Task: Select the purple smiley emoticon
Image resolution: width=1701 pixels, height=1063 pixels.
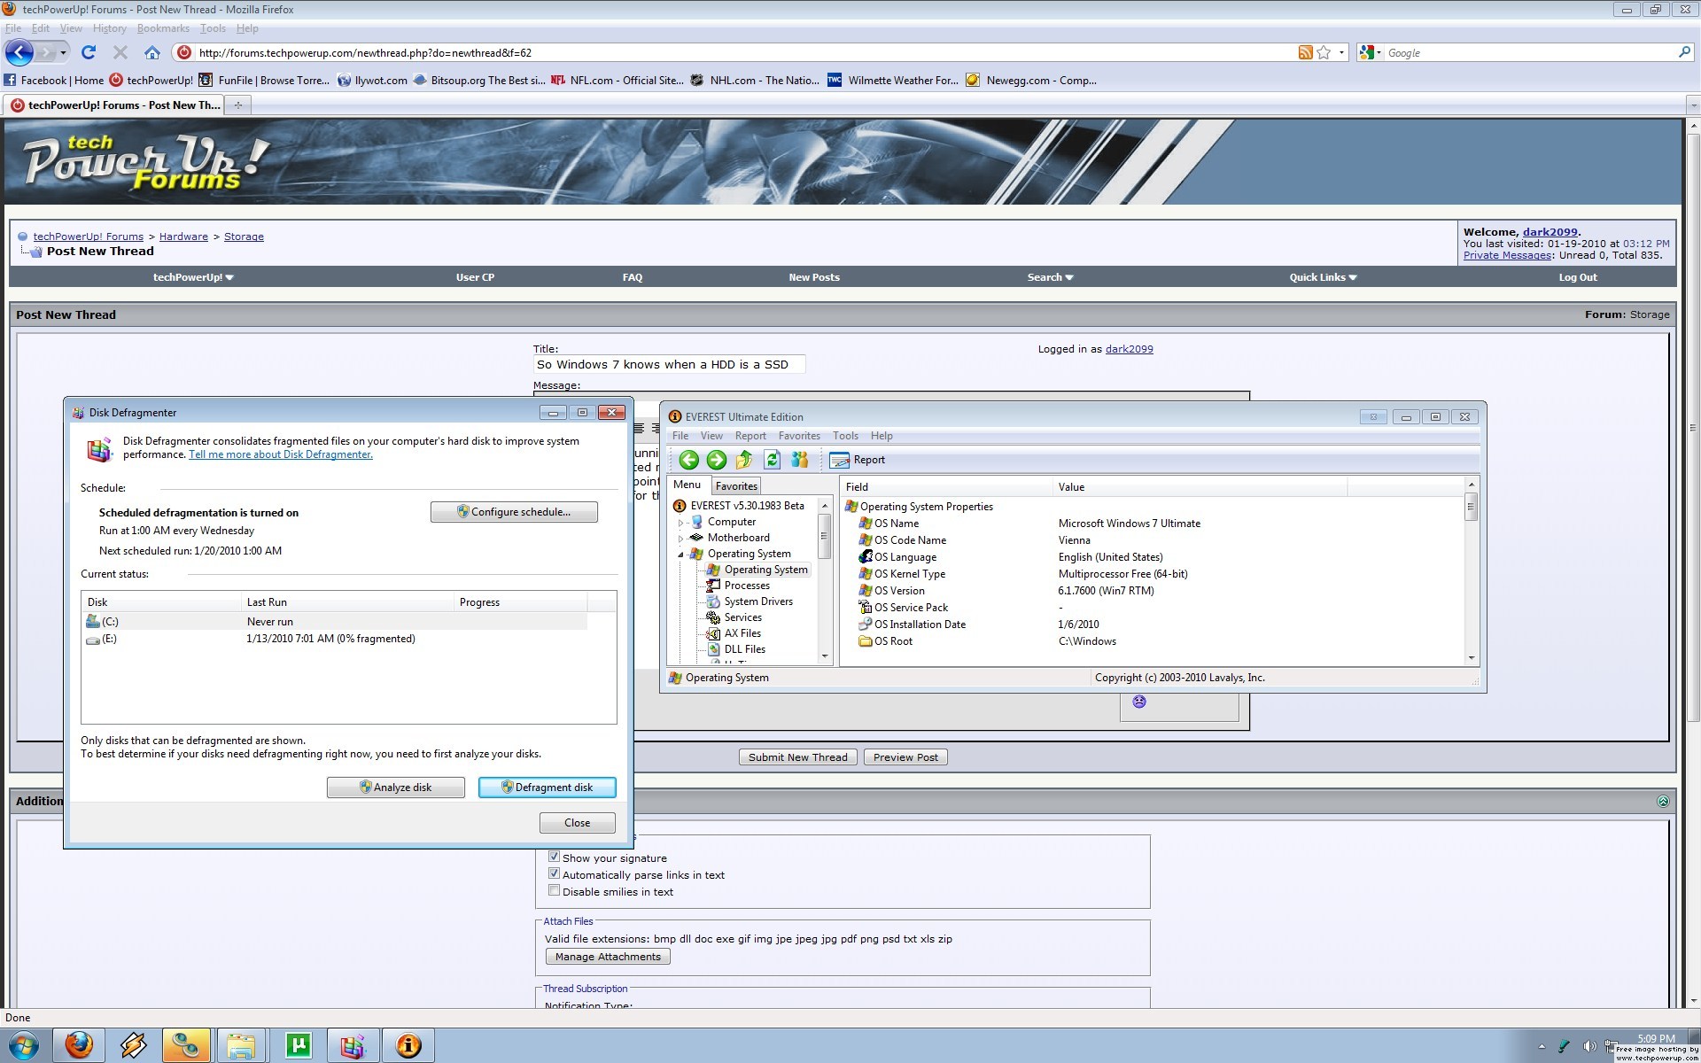Action: [1139, 702]
